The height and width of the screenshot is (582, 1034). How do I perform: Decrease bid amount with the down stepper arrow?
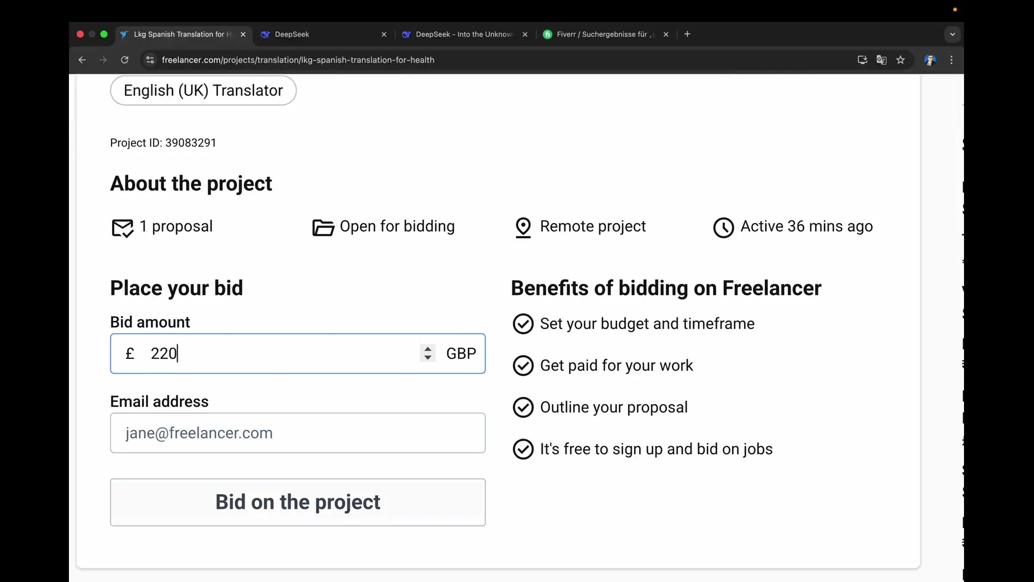pos(428,357)
